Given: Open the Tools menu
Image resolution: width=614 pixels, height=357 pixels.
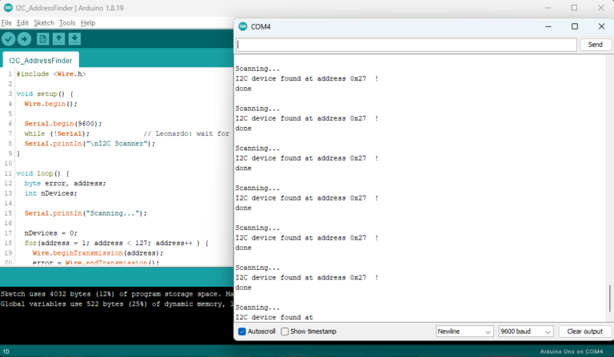Looking at the screenshot, I should pos(67,23).
